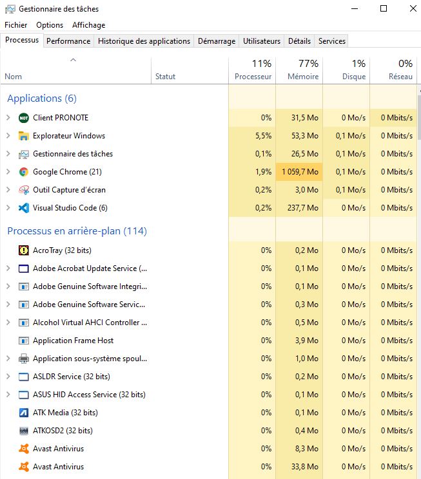This screenshot has height=479, width=421.
Task: Expand the Explorateur Windows process group
Action: coord(8,136)
